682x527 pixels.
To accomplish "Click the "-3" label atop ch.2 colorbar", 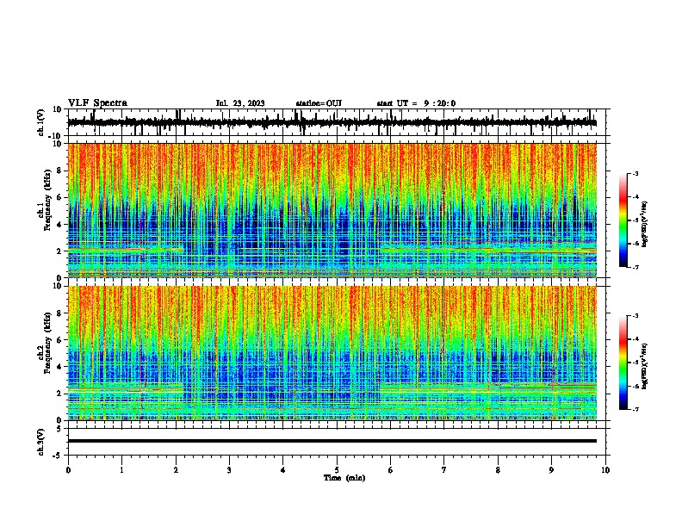I will [x=635, y=316].
